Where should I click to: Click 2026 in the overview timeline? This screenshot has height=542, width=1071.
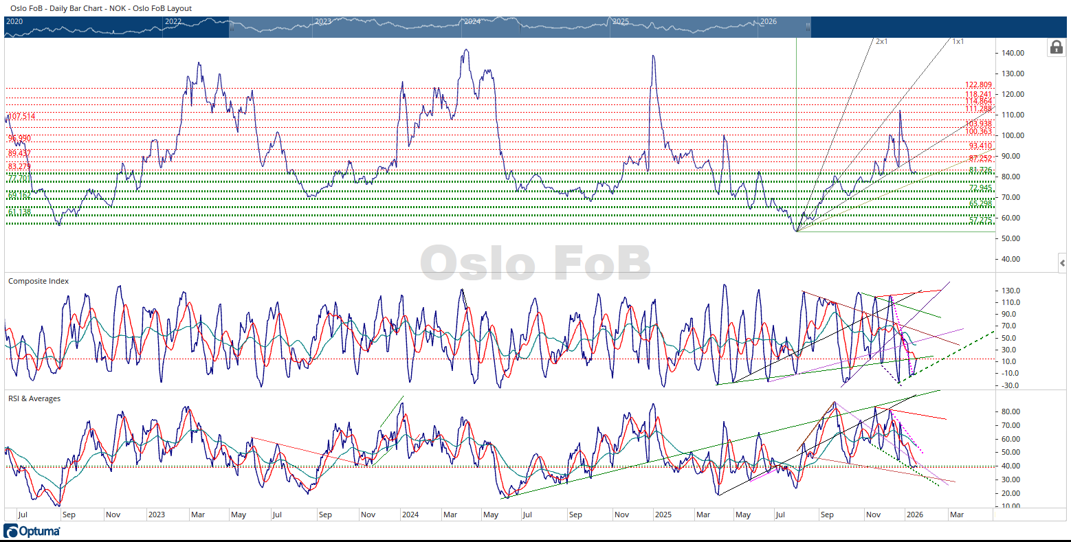pyautogui.click(x=768, y=22)
